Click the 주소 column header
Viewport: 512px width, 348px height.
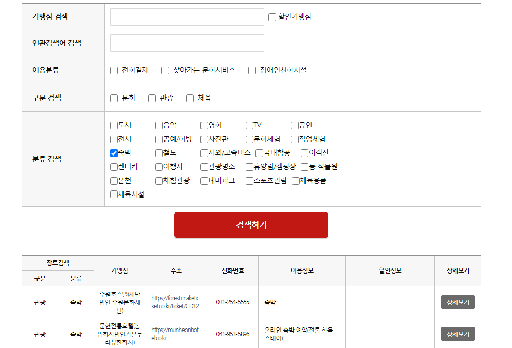(x=176, y=270)
